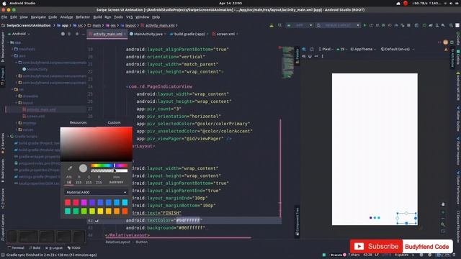Collapse the res folder
Screen dimensions: 461x259
(13, 89)
